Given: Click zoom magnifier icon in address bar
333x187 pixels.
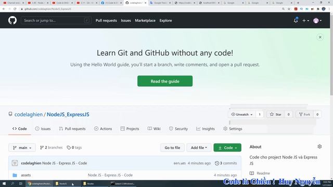Looking at the screenshot, I should pos(283,9).
